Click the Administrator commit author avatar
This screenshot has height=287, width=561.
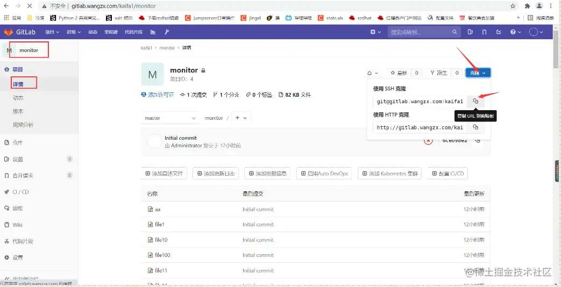[x=154, y=141]
